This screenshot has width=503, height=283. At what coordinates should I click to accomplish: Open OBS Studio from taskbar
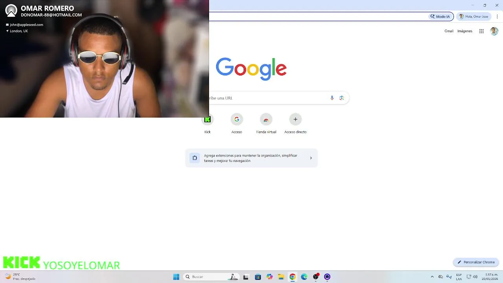pos(316,277)
